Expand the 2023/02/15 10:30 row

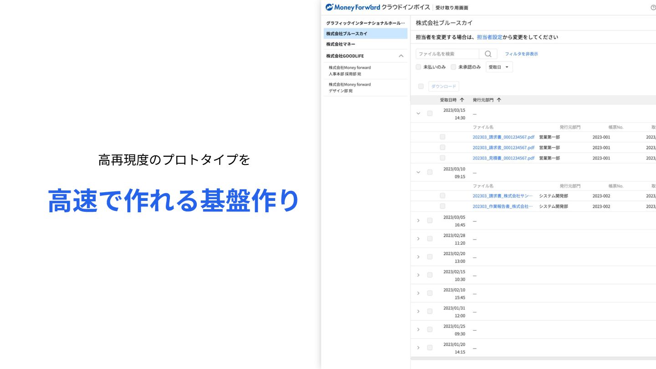(x=418, y=275)
